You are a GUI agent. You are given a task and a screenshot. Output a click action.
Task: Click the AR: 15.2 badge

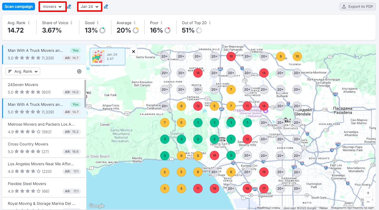(72, 132)
